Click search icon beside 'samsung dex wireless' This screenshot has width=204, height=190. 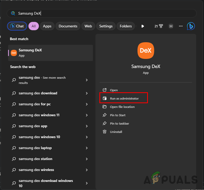coord(14,170)
